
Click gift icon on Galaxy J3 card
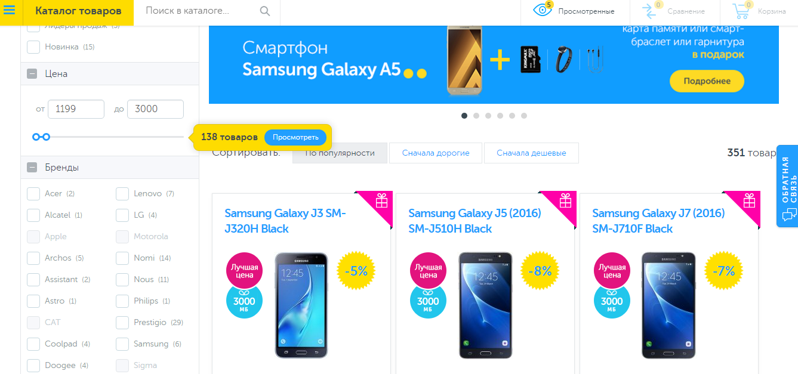[382, 201]
